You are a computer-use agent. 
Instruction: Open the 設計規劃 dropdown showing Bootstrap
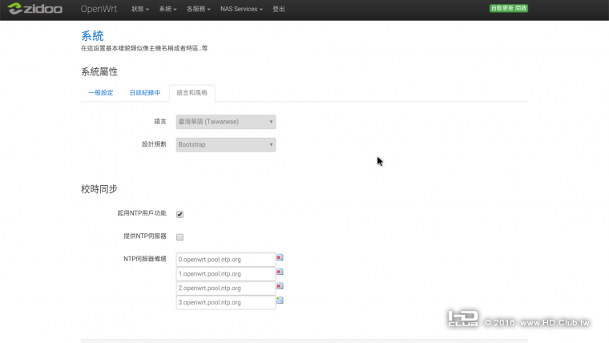226,144
